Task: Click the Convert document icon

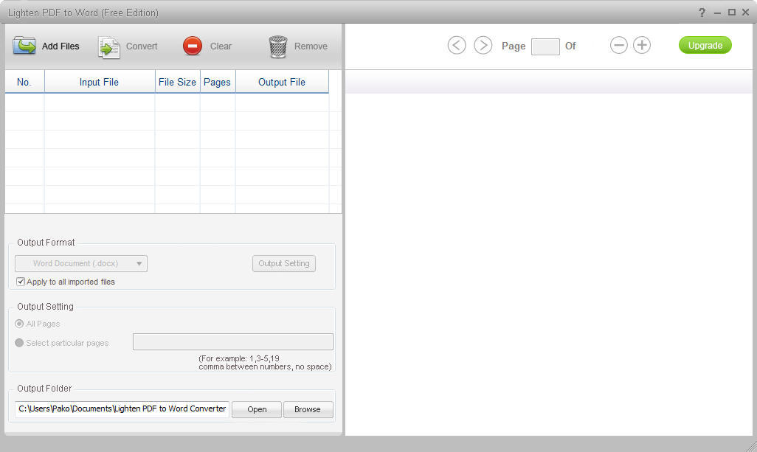Action: 109,47
